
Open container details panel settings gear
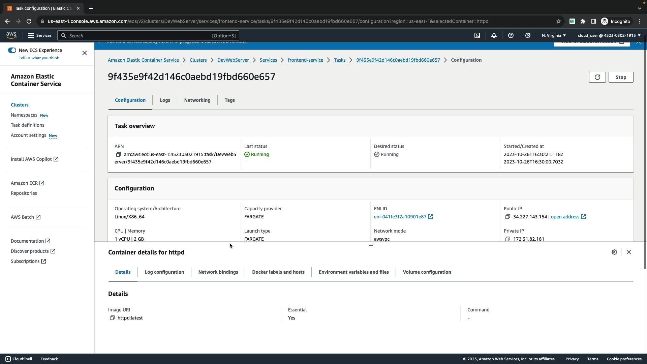(x=614, y=252)
